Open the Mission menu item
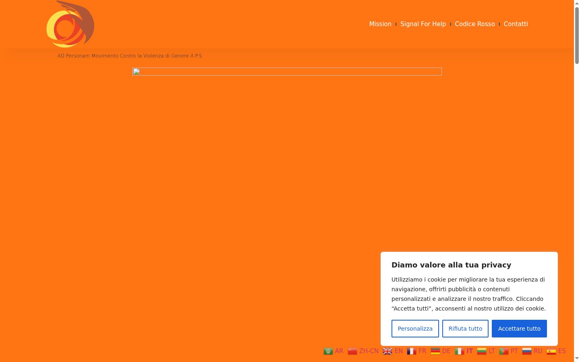Viewport: 580px width, 362px height. tap(380, 24)
